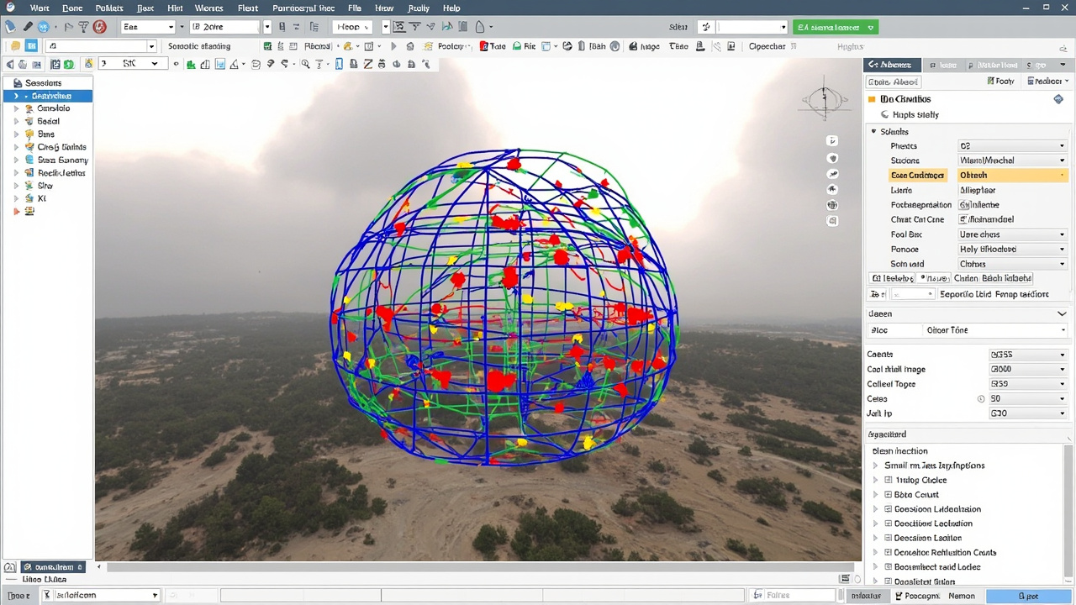Click the red Tate icon in toolbar
Screen dimensions: 1076x605
pyautogui.click(x=483, y=46)
